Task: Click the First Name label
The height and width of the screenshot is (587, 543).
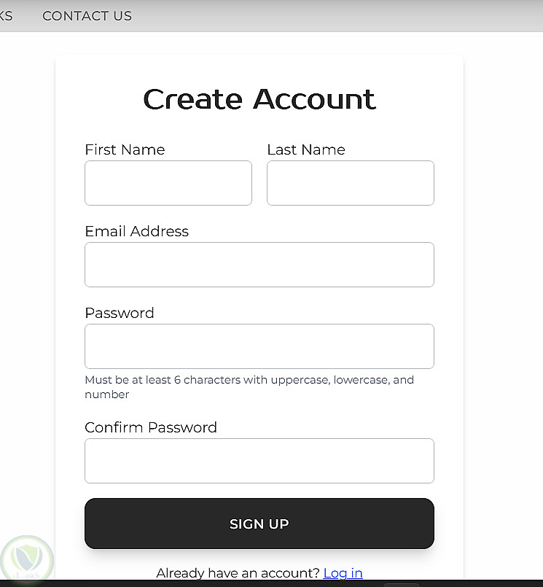Action: [125, 149]
